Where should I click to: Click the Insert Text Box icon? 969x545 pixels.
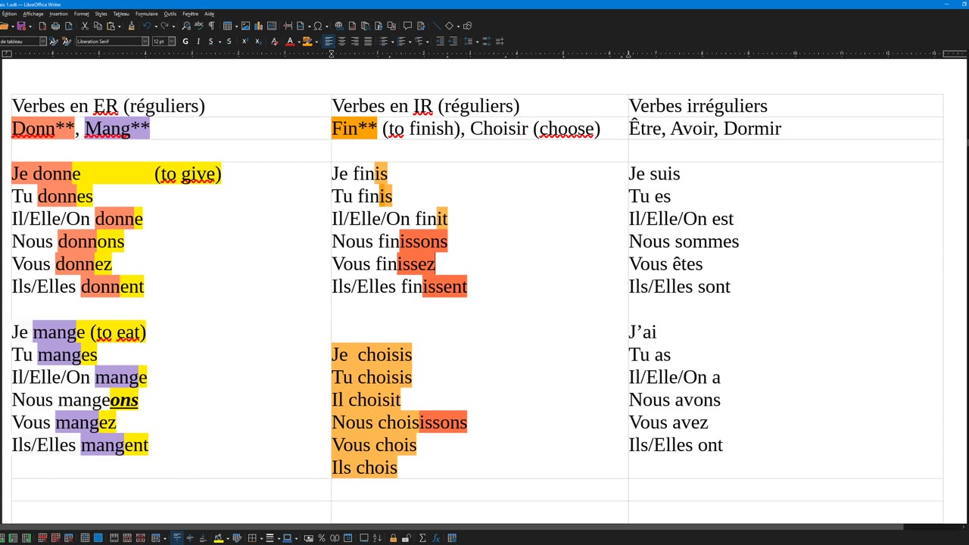pyautogui.click(x=272, y=26)
